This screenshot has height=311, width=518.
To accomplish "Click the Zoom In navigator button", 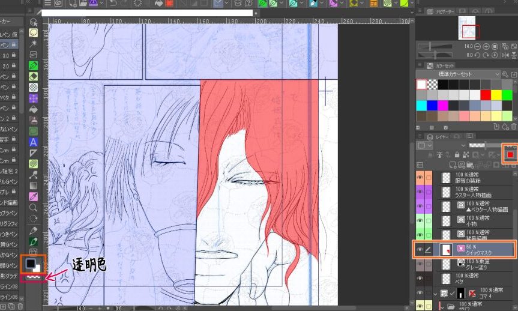I will 487,46.
